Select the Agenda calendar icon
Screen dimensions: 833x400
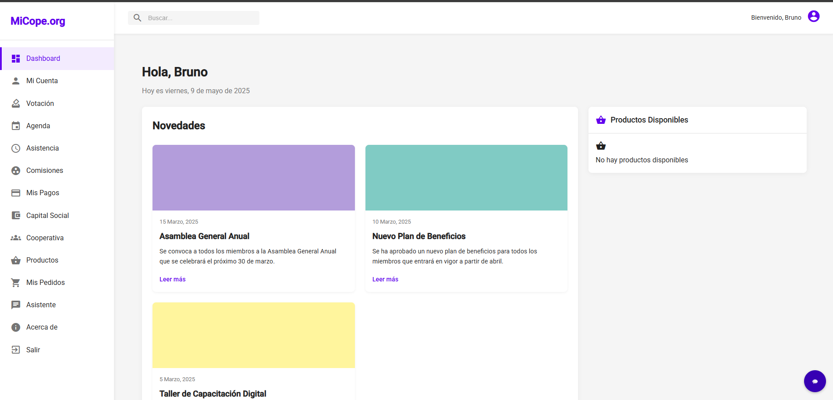(x=16, y=126)
